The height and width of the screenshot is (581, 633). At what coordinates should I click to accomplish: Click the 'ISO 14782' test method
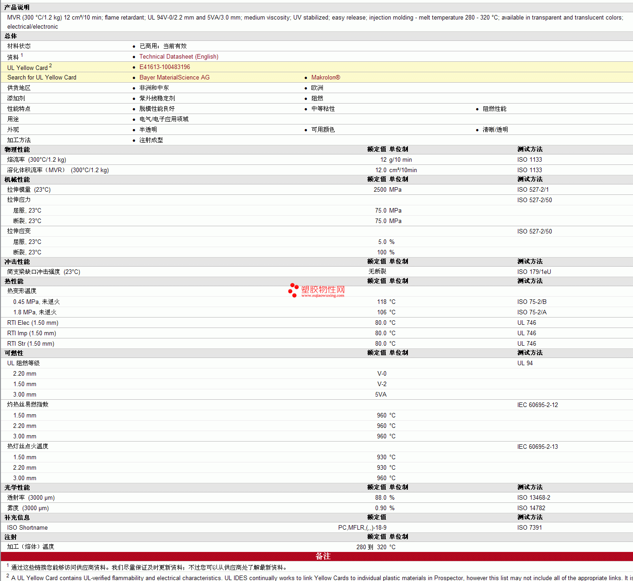[531, 508]
